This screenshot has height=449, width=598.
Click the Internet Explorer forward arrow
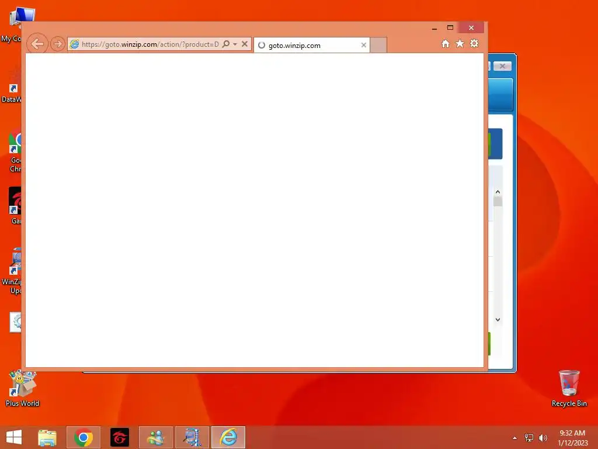pos(58,44)
